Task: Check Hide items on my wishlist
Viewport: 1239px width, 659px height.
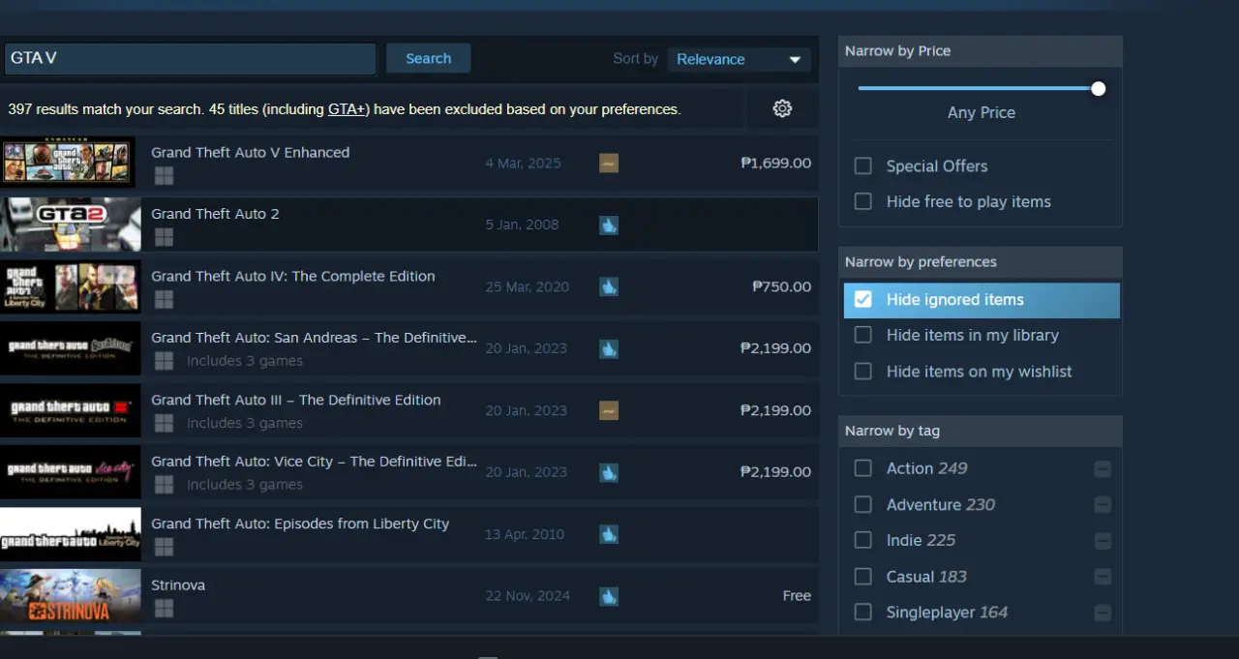Action: pyautogui.click(x=862, y=372)
